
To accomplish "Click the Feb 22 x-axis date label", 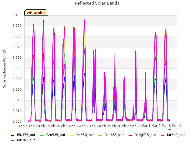I will pos(75,126).
